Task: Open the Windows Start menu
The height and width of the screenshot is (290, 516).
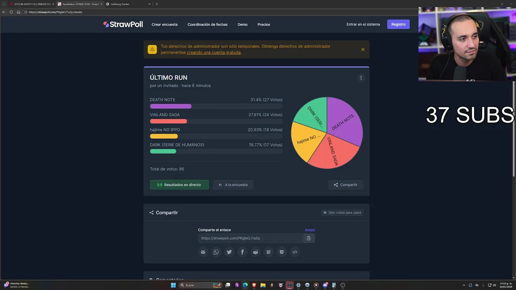Action: pos(173,285)
